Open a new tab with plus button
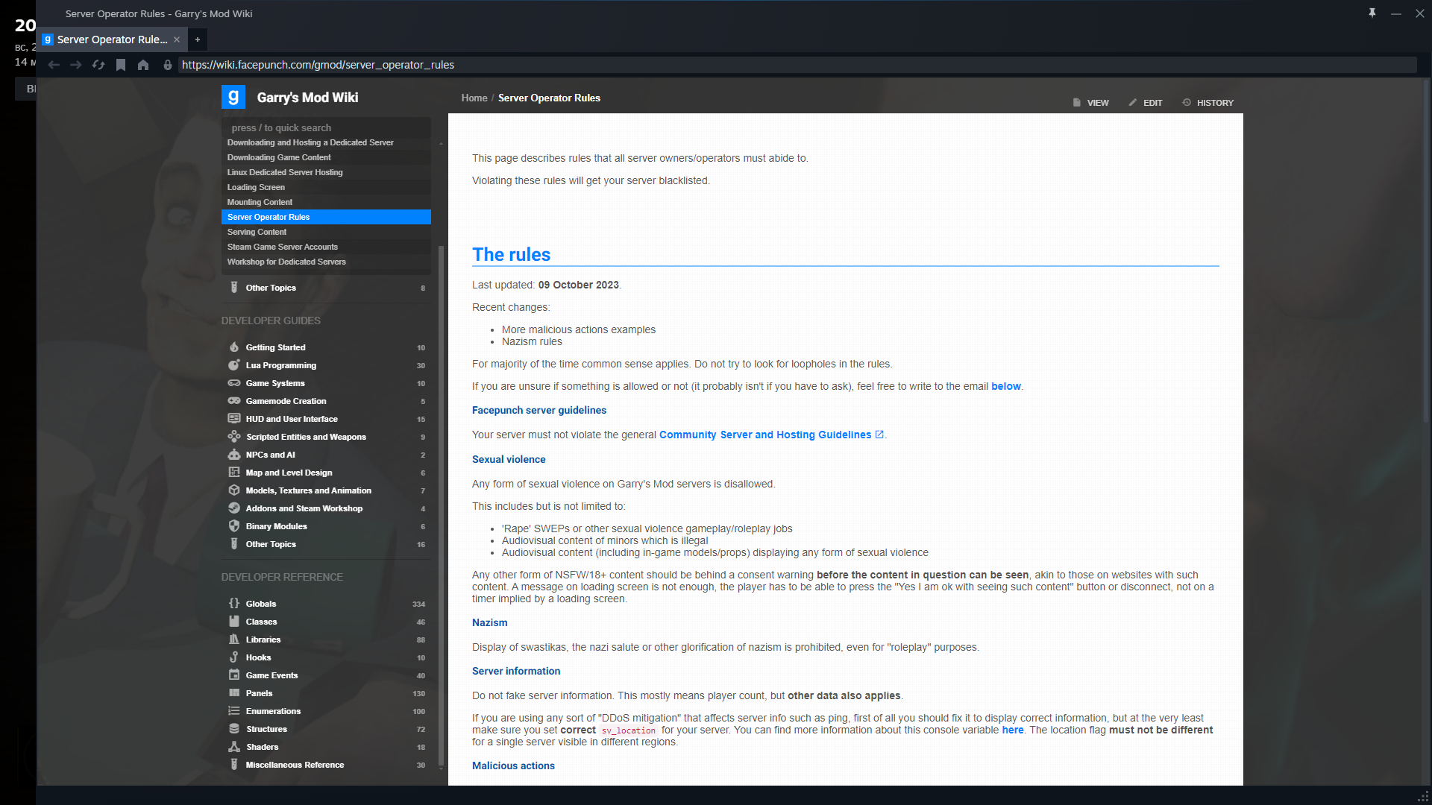The image size is (1432, 805). tap(198, 40)
